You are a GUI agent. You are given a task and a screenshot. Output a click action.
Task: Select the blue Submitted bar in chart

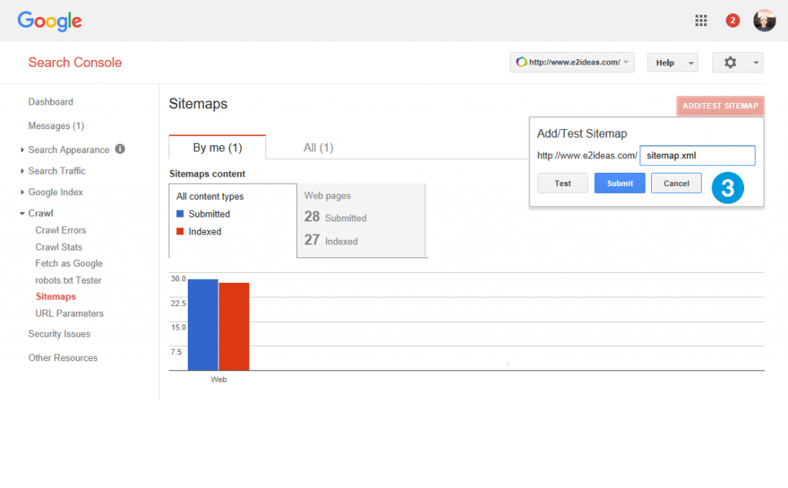(x=202, y=325)
